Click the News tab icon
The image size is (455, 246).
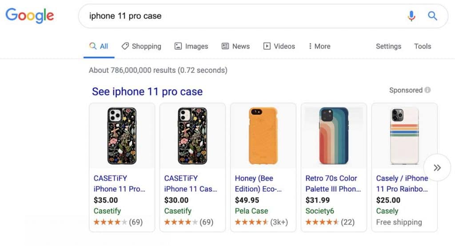click(x=225, y=46)
